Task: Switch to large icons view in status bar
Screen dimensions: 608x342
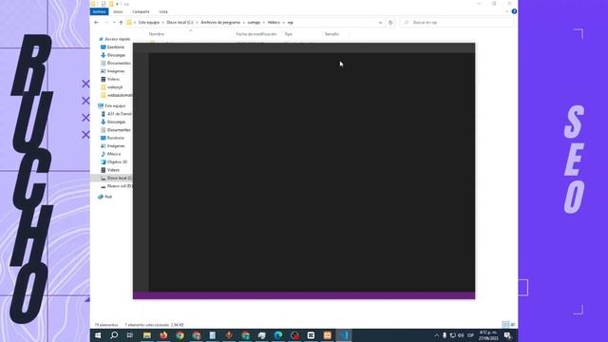Action: [513, 325]
